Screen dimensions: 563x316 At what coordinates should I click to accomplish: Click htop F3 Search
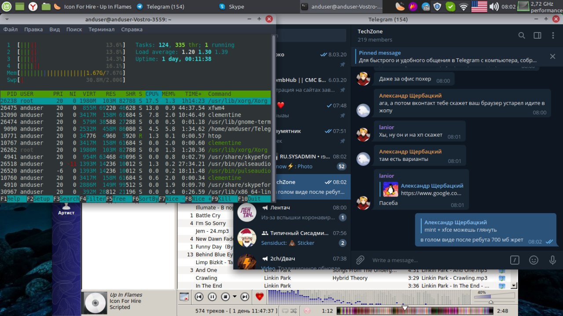(x=66, y=199)
